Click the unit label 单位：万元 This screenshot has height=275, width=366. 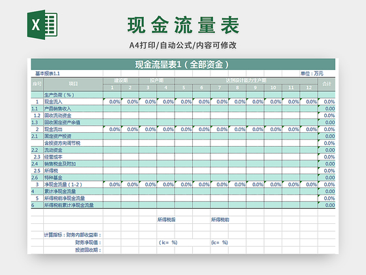click(312, 73)
